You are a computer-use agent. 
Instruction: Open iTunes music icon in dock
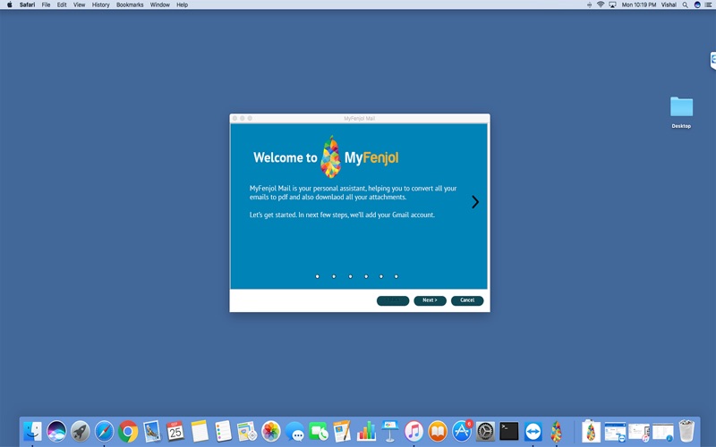click(x=413, y=431)
